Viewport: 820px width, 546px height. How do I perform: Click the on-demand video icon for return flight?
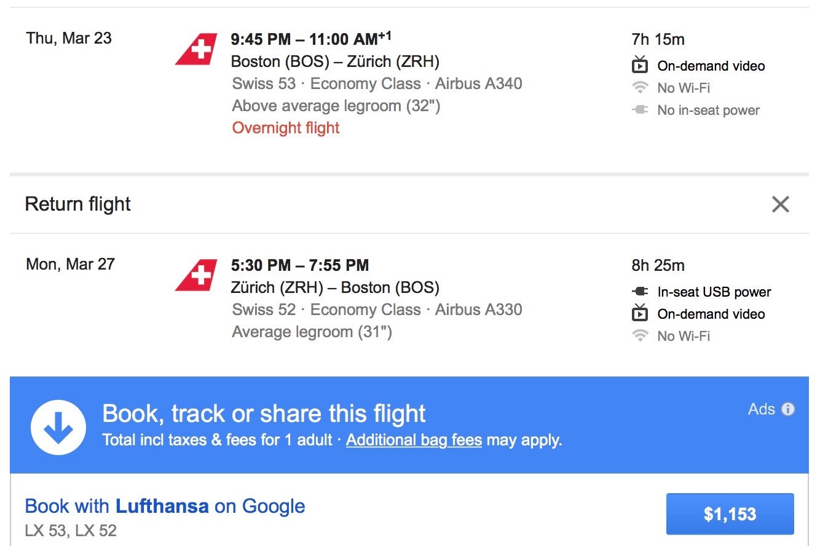[x=640, y=313]
